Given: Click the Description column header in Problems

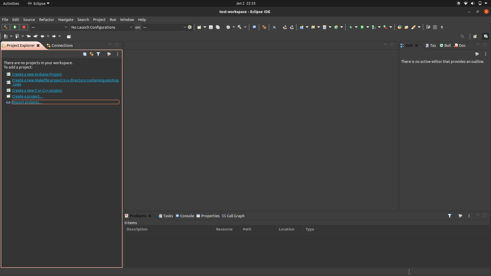Looking at the screenshot, I should (x=137, y=229).
